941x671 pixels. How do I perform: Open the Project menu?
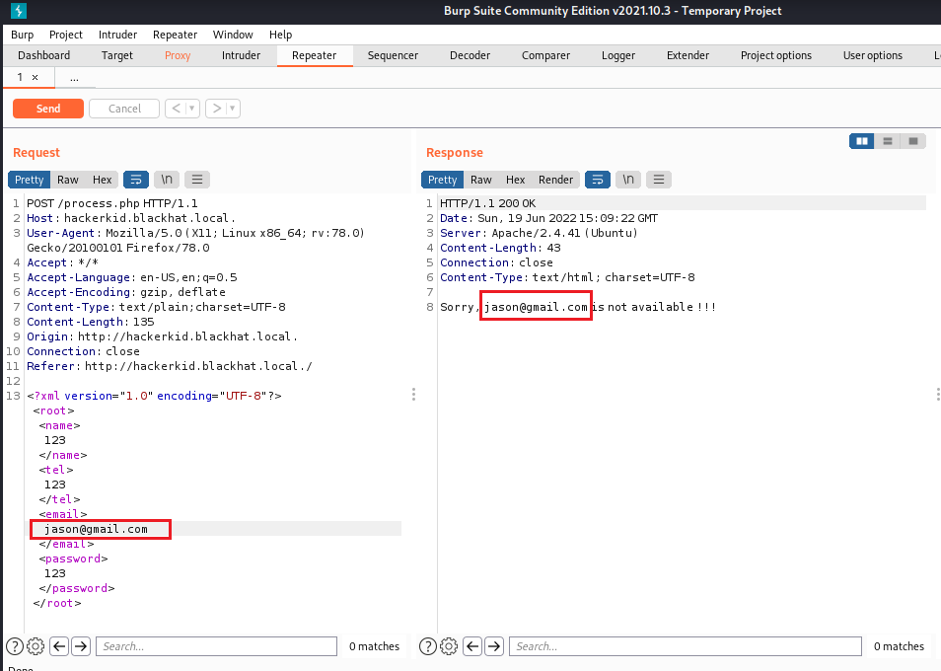point(66,35)
